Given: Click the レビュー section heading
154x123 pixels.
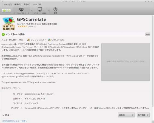Looking at the screenshot, I should point(7,115).
